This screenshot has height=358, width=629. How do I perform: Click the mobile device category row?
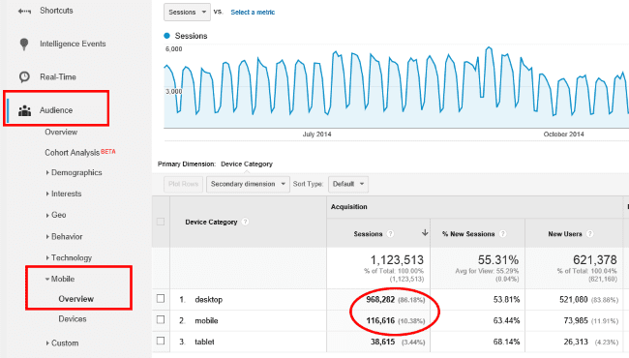pyautogui.click(x=206, y=320)
